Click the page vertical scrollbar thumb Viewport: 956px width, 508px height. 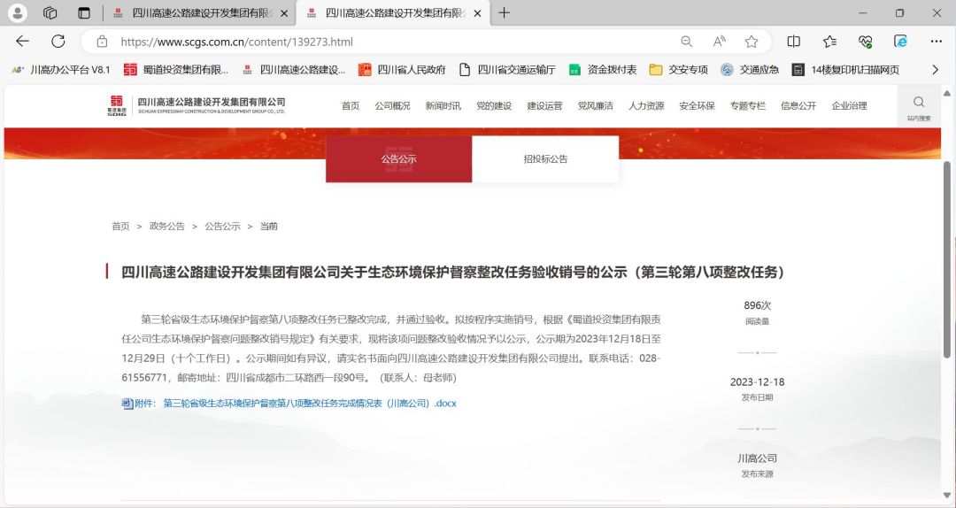click(x=947, y=259)
